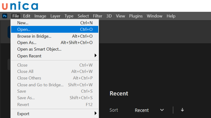211x118 pixels.
Task: Choose Open... from File menu
Action: tap(55, 29)
